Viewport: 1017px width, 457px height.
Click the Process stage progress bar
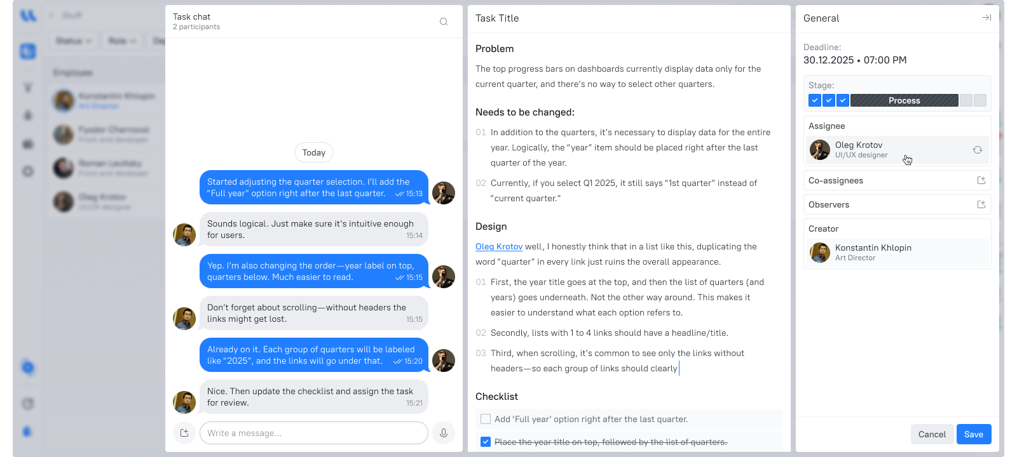coord(904,100)
